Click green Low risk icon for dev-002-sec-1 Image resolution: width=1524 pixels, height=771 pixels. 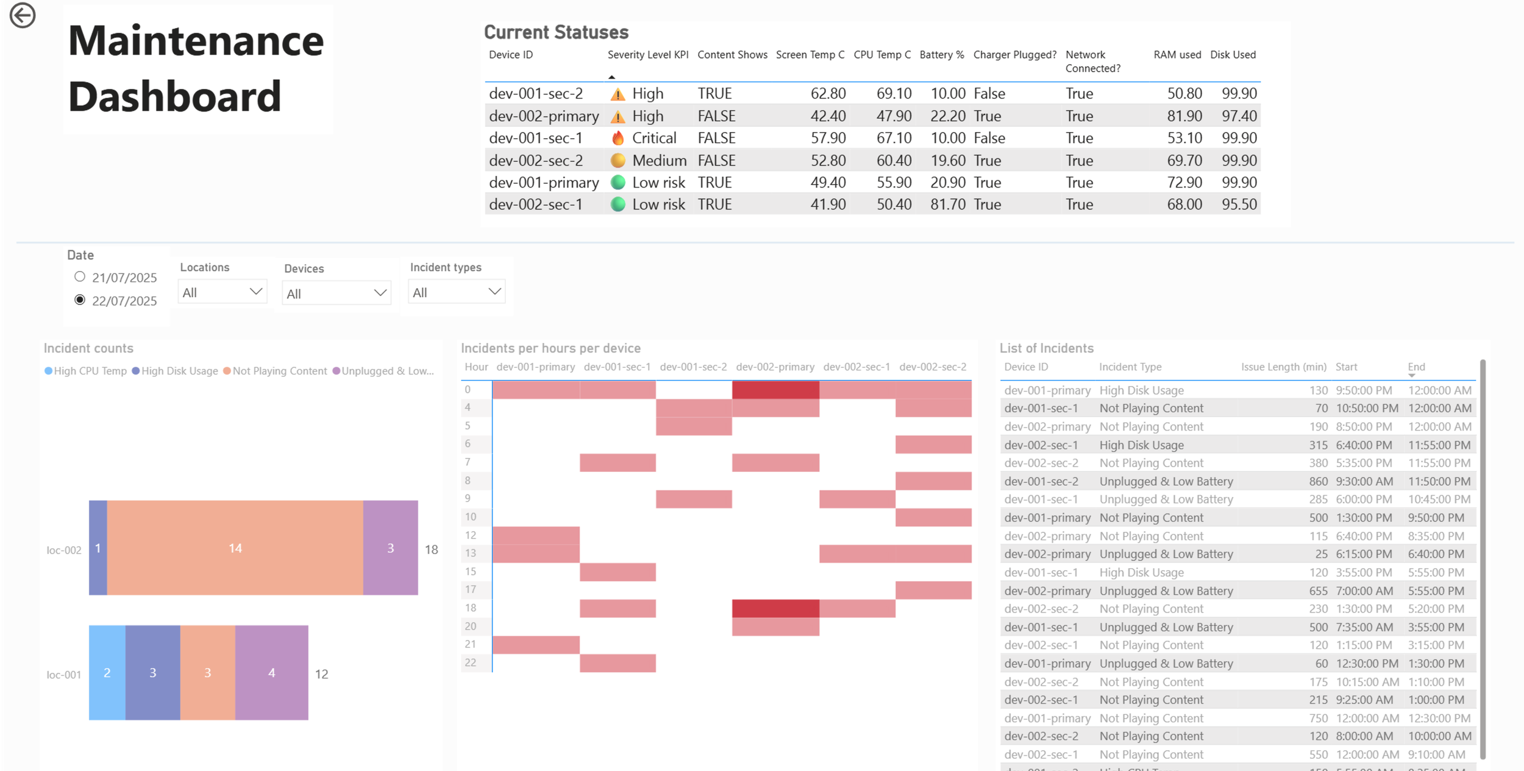618,205
